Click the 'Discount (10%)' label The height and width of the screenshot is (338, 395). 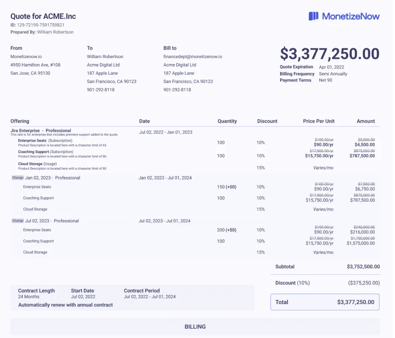293,283
